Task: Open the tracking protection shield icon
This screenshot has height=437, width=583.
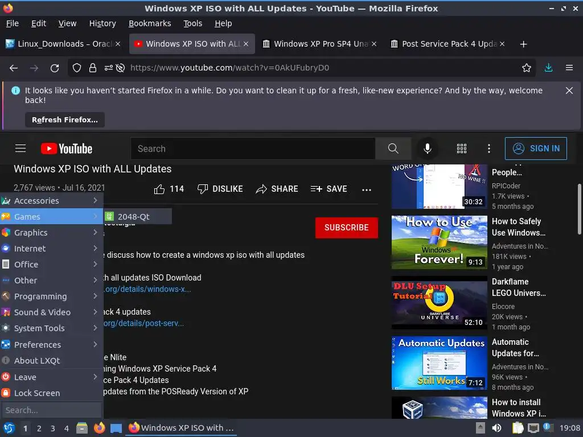Action: tap(77, 68)
